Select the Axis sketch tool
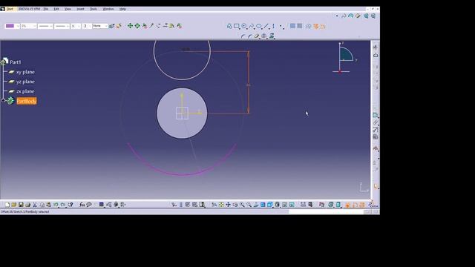 pyautogui.click(x=273, y=27)
